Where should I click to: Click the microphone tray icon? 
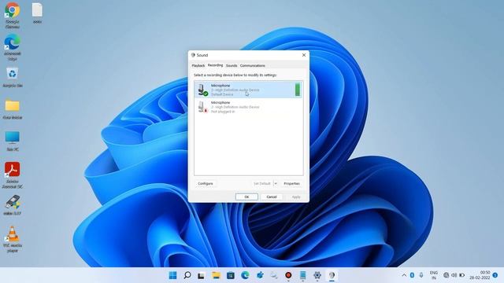click(x=421, y=275)
